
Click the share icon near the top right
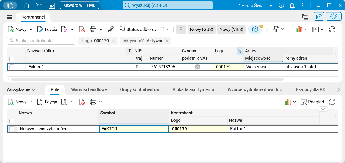pos(319,17)
